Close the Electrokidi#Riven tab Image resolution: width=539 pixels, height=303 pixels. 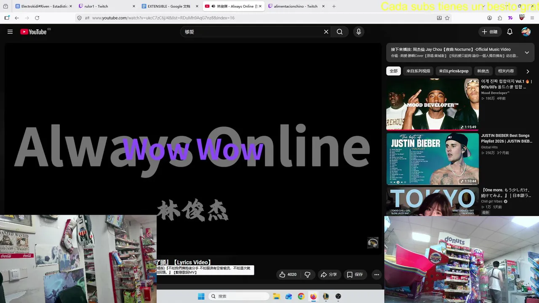[70, 6]
